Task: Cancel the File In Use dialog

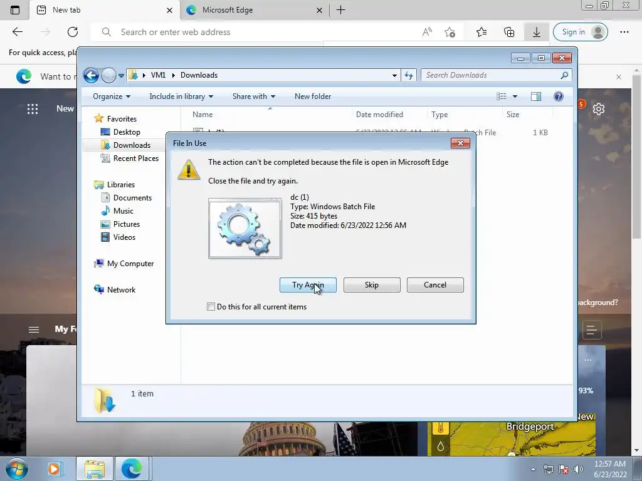Action: click(435, 285)
